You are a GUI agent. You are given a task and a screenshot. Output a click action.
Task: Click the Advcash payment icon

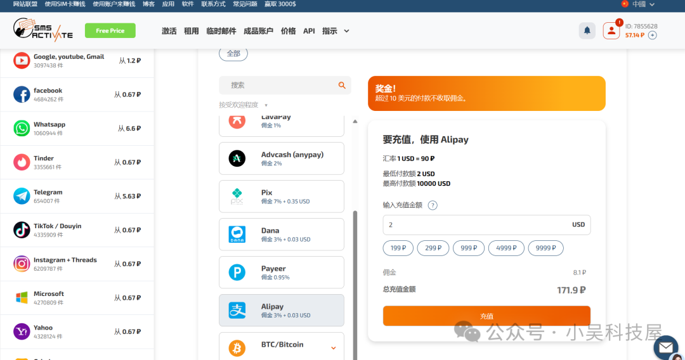[237, 158]
